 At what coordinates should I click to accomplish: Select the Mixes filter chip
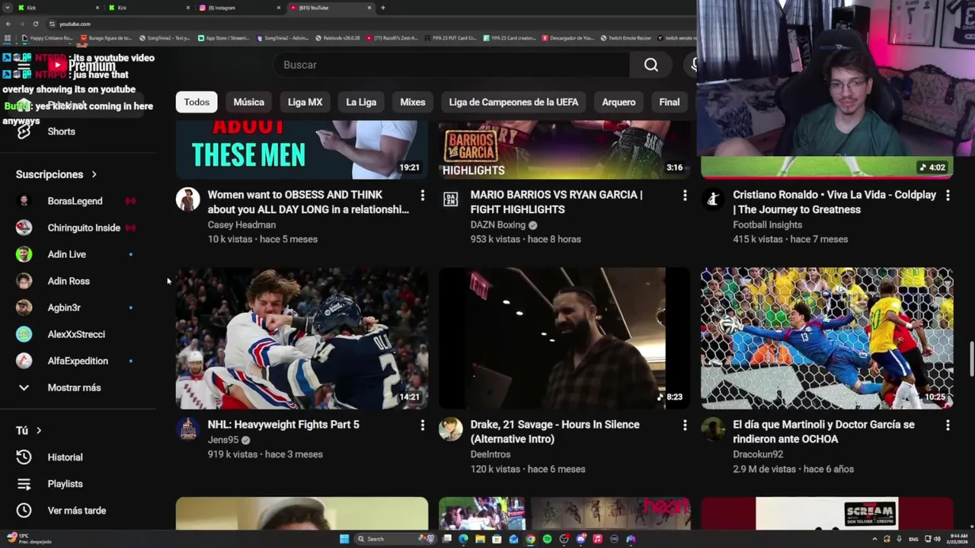coord(413,102)
